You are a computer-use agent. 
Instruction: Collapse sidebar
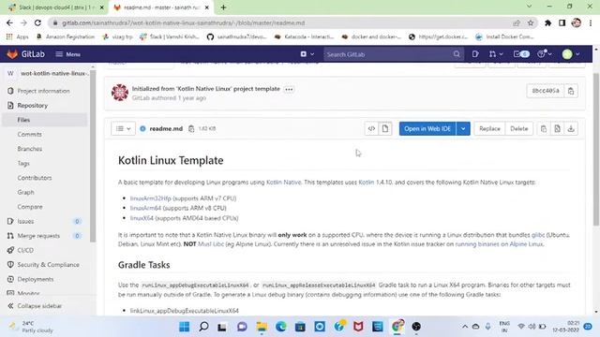pos(36,306)
